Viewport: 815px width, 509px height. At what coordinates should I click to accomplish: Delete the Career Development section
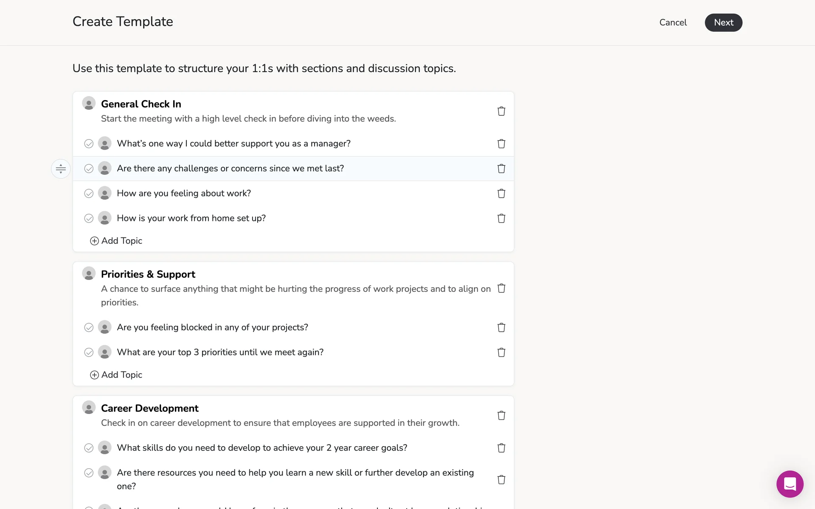point(501,415)
